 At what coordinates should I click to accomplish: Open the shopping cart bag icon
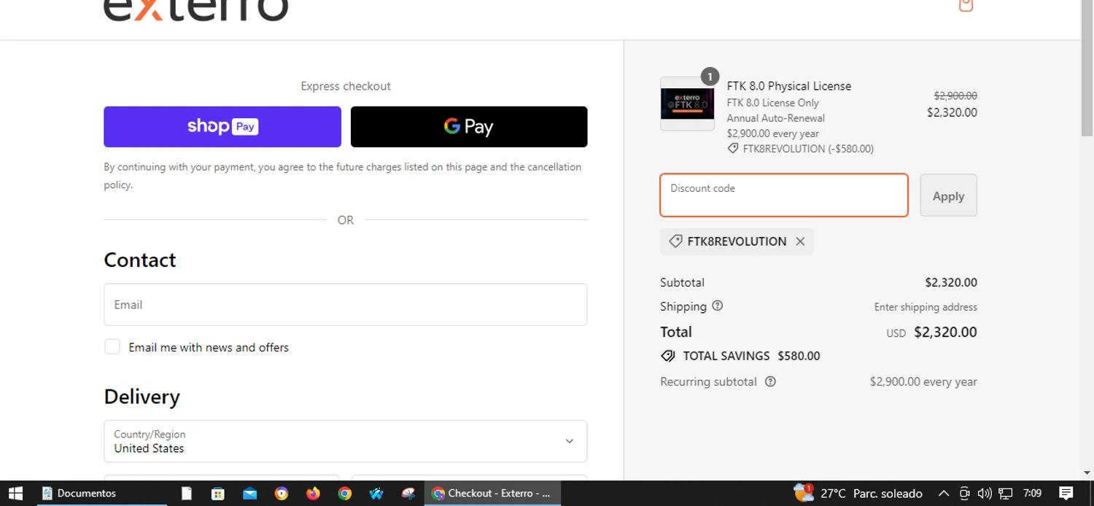pyautogui.click(x=966, y=5)
